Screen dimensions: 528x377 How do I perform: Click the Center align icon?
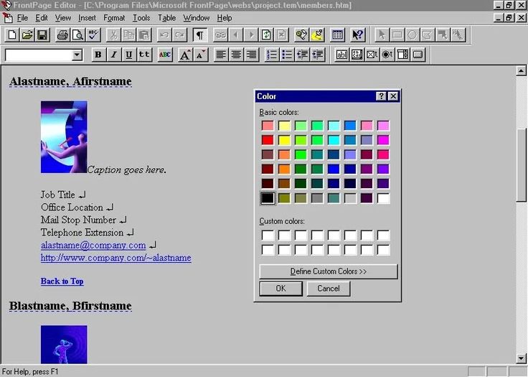236,55
